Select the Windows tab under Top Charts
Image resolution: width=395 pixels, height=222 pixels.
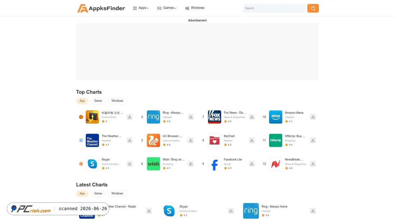(117, 101)
